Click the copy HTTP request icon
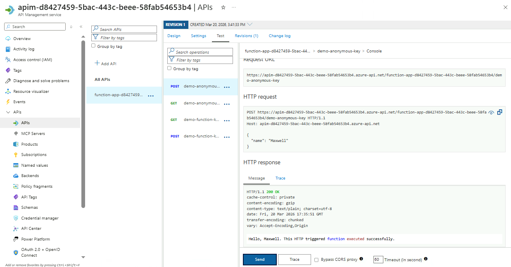511x267 pixels. [x=500, y=112]
